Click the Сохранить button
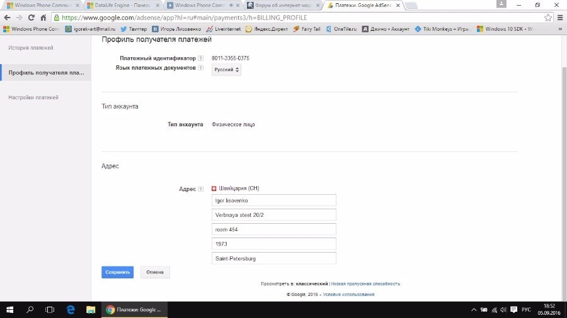Screen dimensions: 567x318 coord(118,272)
